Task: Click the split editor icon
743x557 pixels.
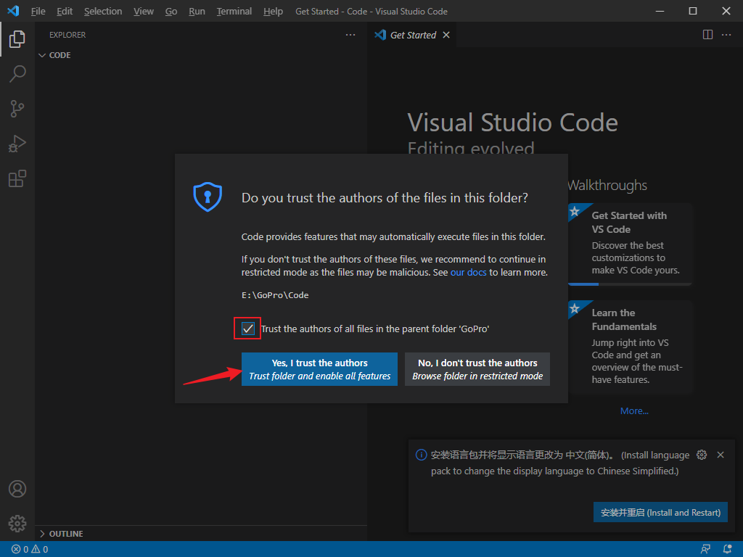Action: (x=708, y=35)
